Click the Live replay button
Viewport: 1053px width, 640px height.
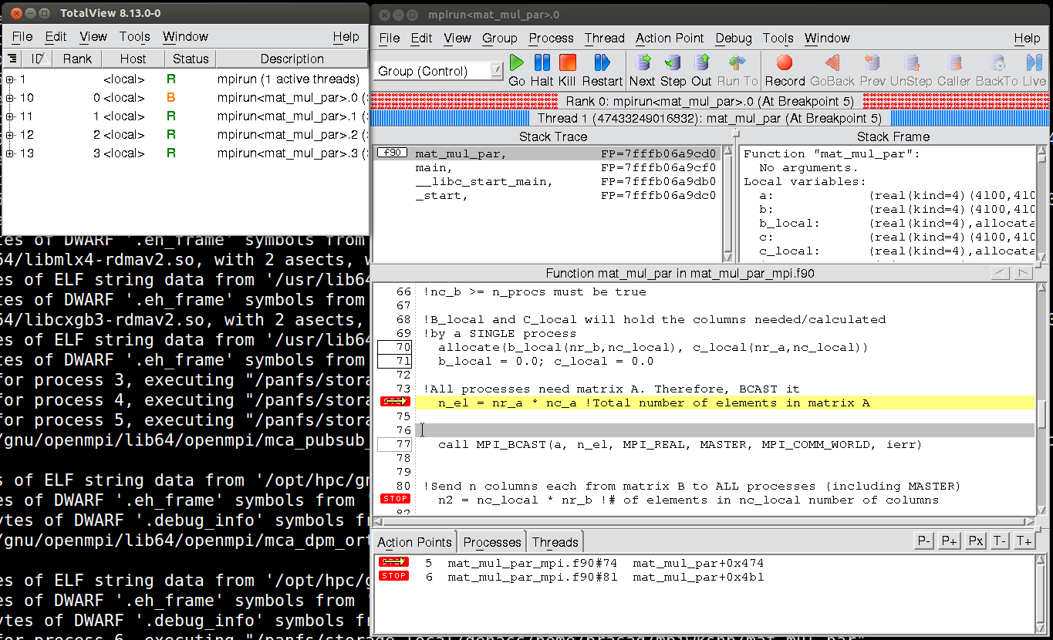point(1034,70)
